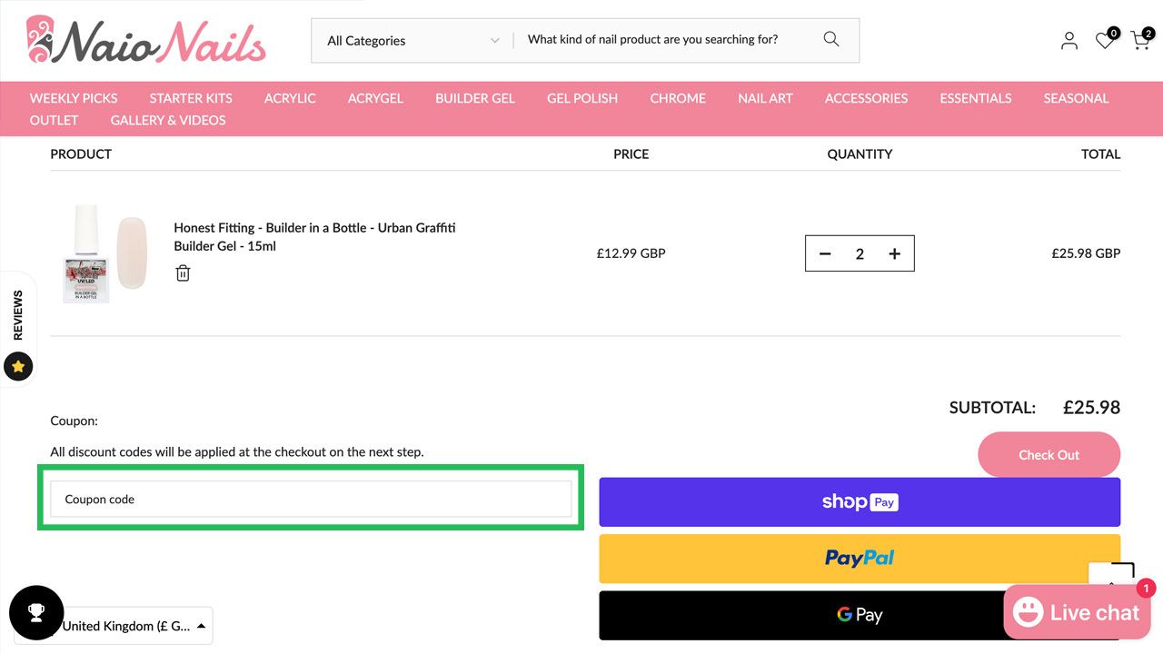1163x654 pixels.
Task: Click the back-to-top arrow button
Action: pyautogui.click(x=1111, y=574)
